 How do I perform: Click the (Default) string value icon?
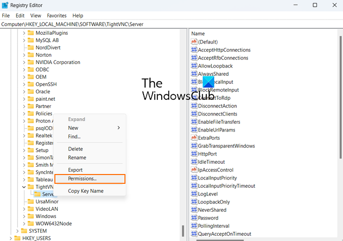coord(194,42)
